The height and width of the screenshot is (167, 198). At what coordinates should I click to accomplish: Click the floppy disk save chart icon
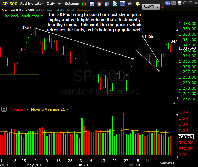point(92,4)
